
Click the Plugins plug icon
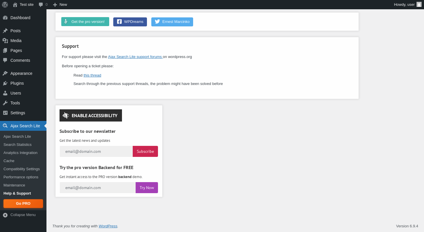click(5, 83)
